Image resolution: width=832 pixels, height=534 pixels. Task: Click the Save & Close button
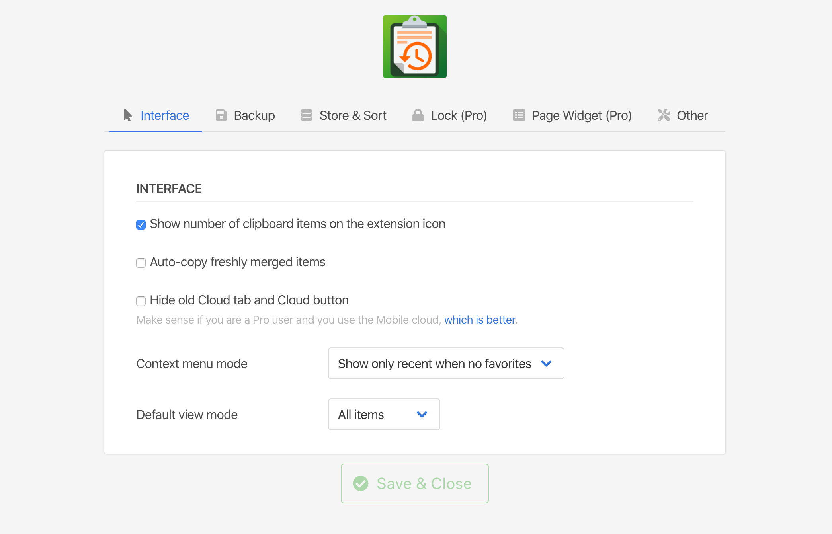[x=414, y=483]
